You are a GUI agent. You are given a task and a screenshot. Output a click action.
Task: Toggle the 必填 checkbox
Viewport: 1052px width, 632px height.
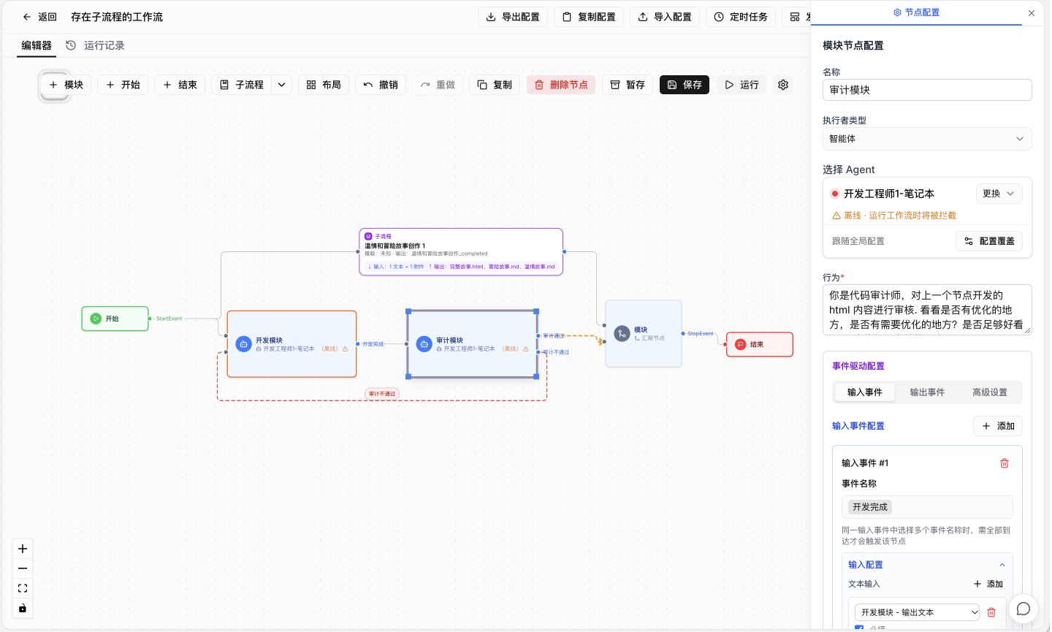coord(859,628)
